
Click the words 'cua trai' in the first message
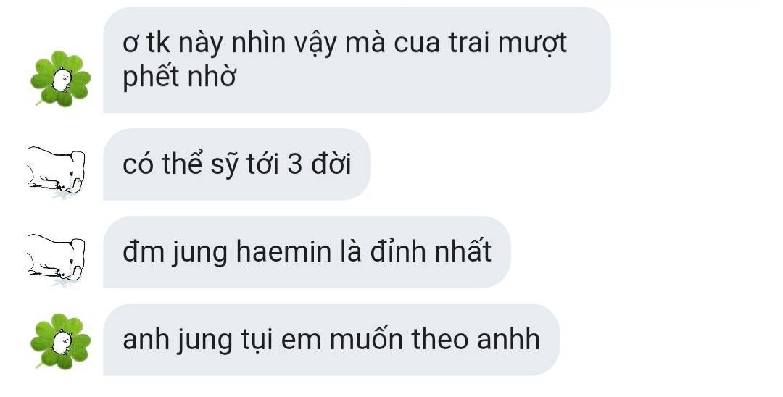click(441, 43)
